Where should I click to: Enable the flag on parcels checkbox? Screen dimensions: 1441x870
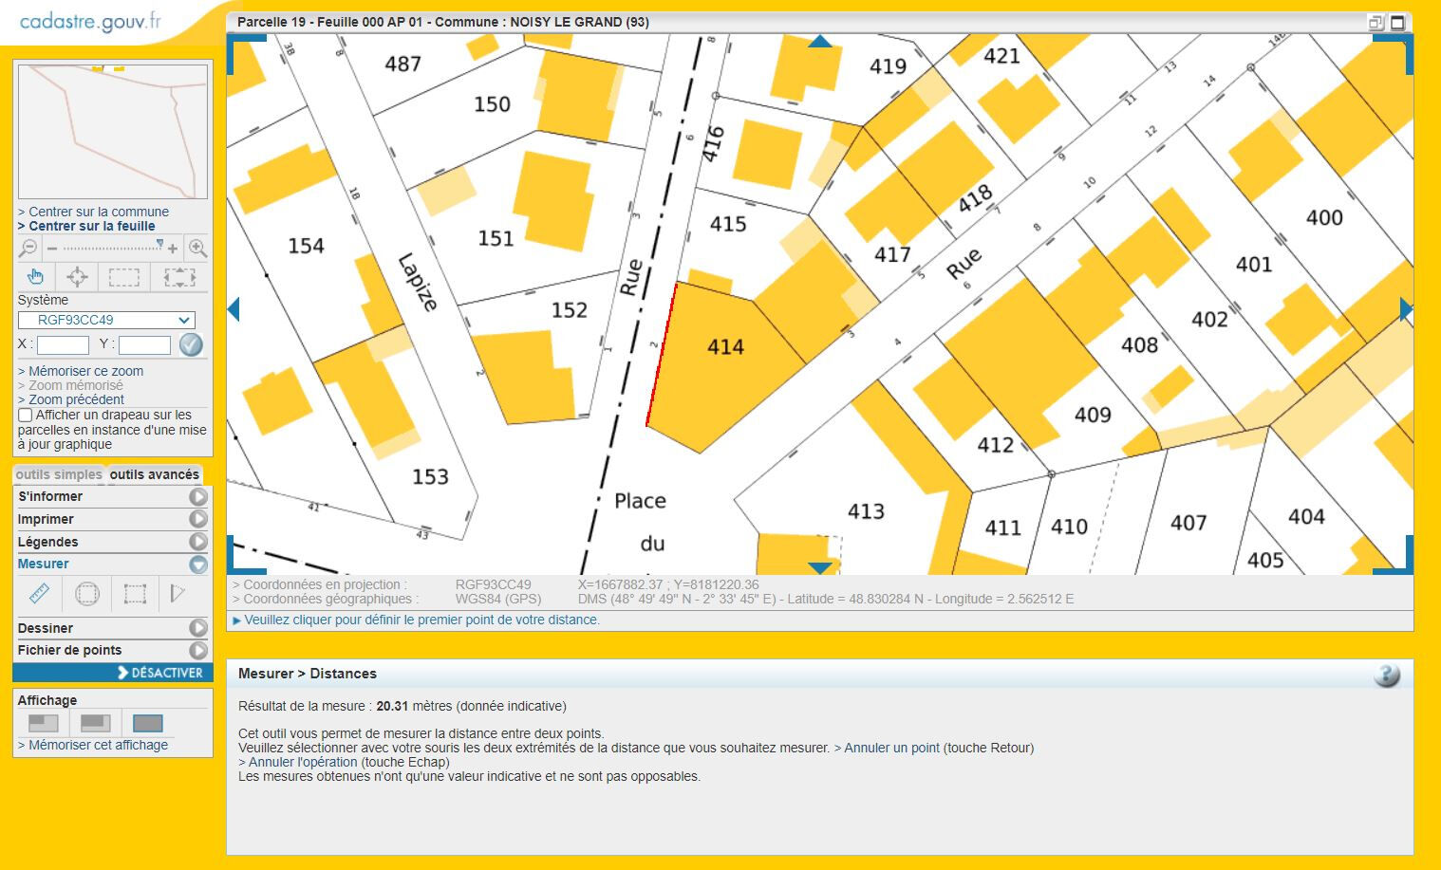[x=26, y=416]
